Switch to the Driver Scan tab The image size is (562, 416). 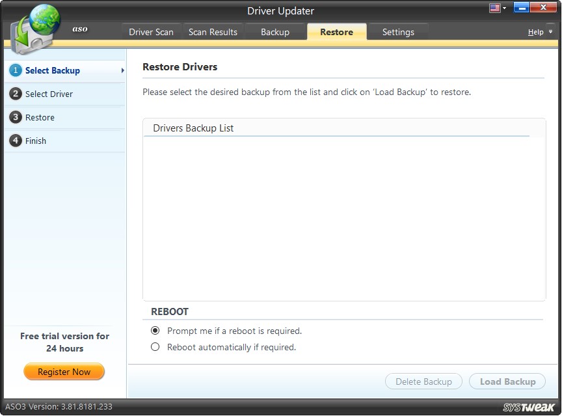[x=151, y=31]
